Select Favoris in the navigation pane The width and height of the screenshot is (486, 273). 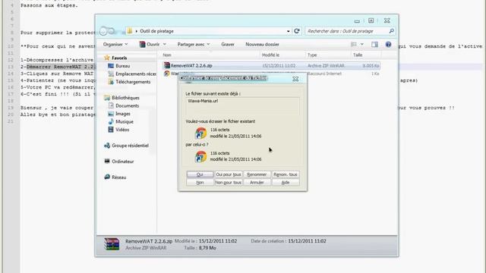pyautogui.click(x=119, y=58)
